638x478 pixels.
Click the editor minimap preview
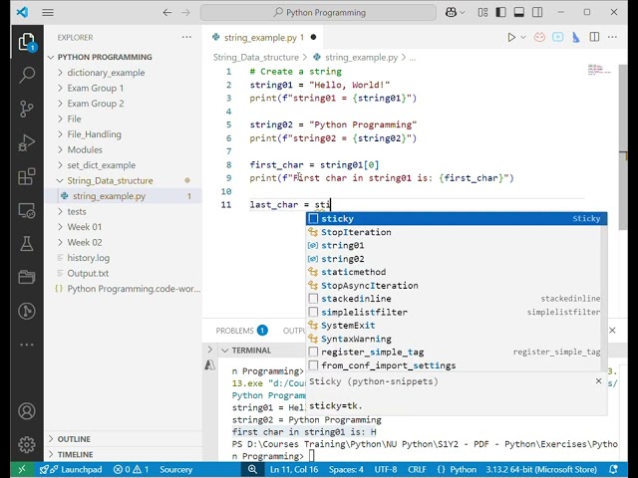pos(599,70)
